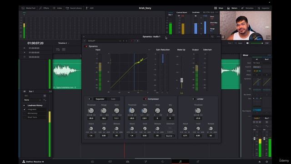The width and height of the screenshot is (291, 164).
Task: Select the audio clip on the timeline
Action: 67,74
